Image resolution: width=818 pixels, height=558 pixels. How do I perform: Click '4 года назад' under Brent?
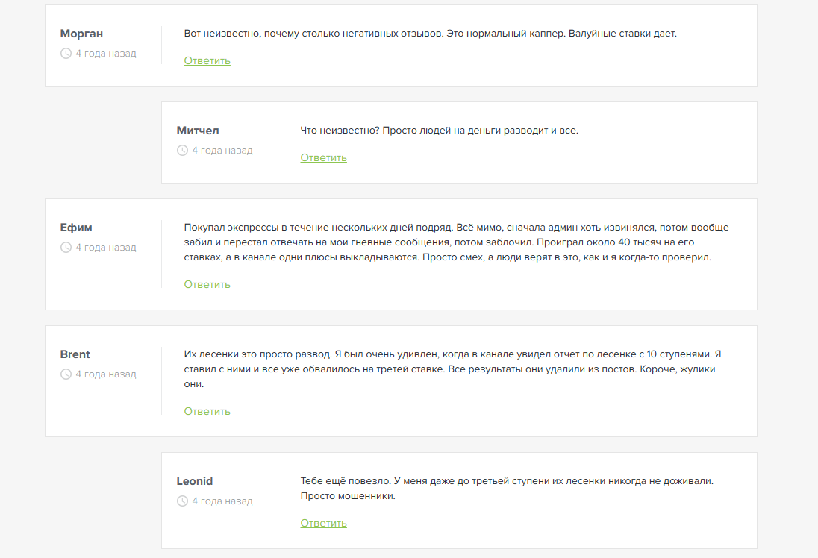coord(105,374)
